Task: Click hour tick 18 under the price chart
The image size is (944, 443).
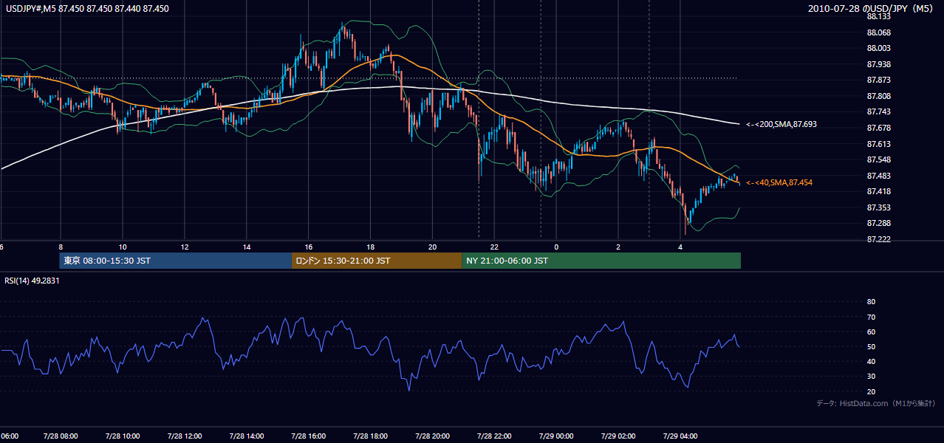Action: click(371, 247)
